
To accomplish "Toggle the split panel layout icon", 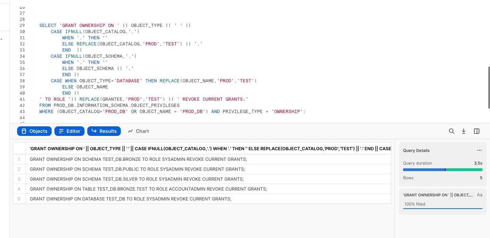I will pyautogui.click(x=476, y=131).
